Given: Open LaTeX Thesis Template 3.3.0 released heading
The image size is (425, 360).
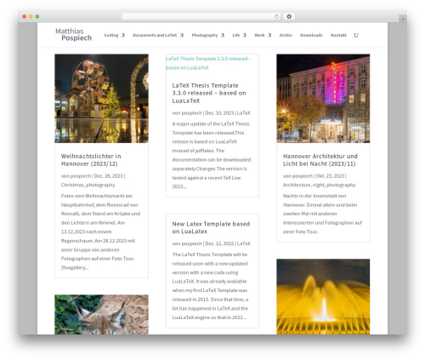Looking at the screenshot, I should (x=209, y=93).
